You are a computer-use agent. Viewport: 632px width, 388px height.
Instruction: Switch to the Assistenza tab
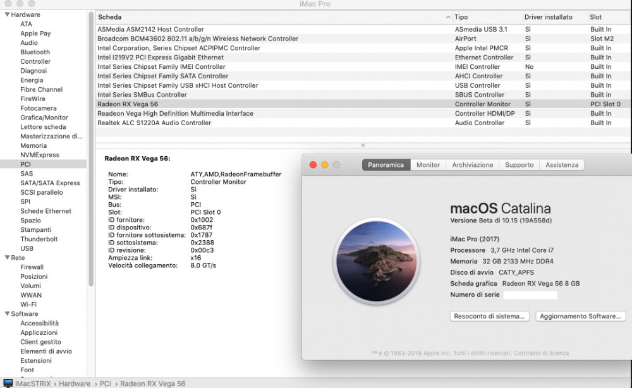point(562,165)
